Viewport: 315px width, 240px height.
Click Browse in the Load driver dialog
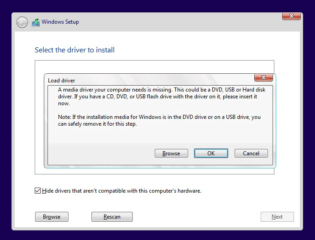(x=171, y=153)
